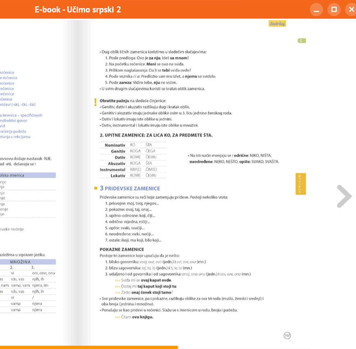
Task: Click the MNOŽINA table header on left page
Action: tap(20, 262)
